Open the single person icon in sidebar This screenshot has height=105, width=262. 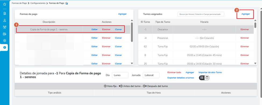click(x=5, y=20)
